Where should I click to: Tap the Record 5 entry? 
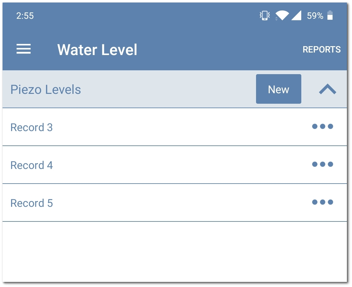coord(32,203)
